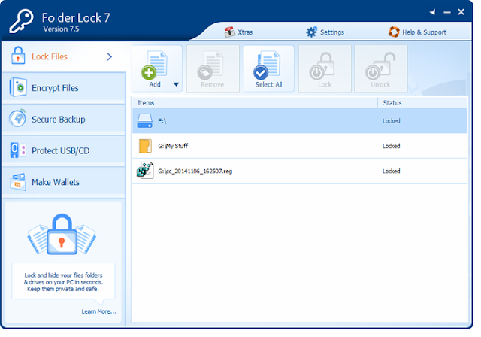Open the Add dropdown arrow
The width and height of the screenshot is (481, 337).
click(176, 84)
